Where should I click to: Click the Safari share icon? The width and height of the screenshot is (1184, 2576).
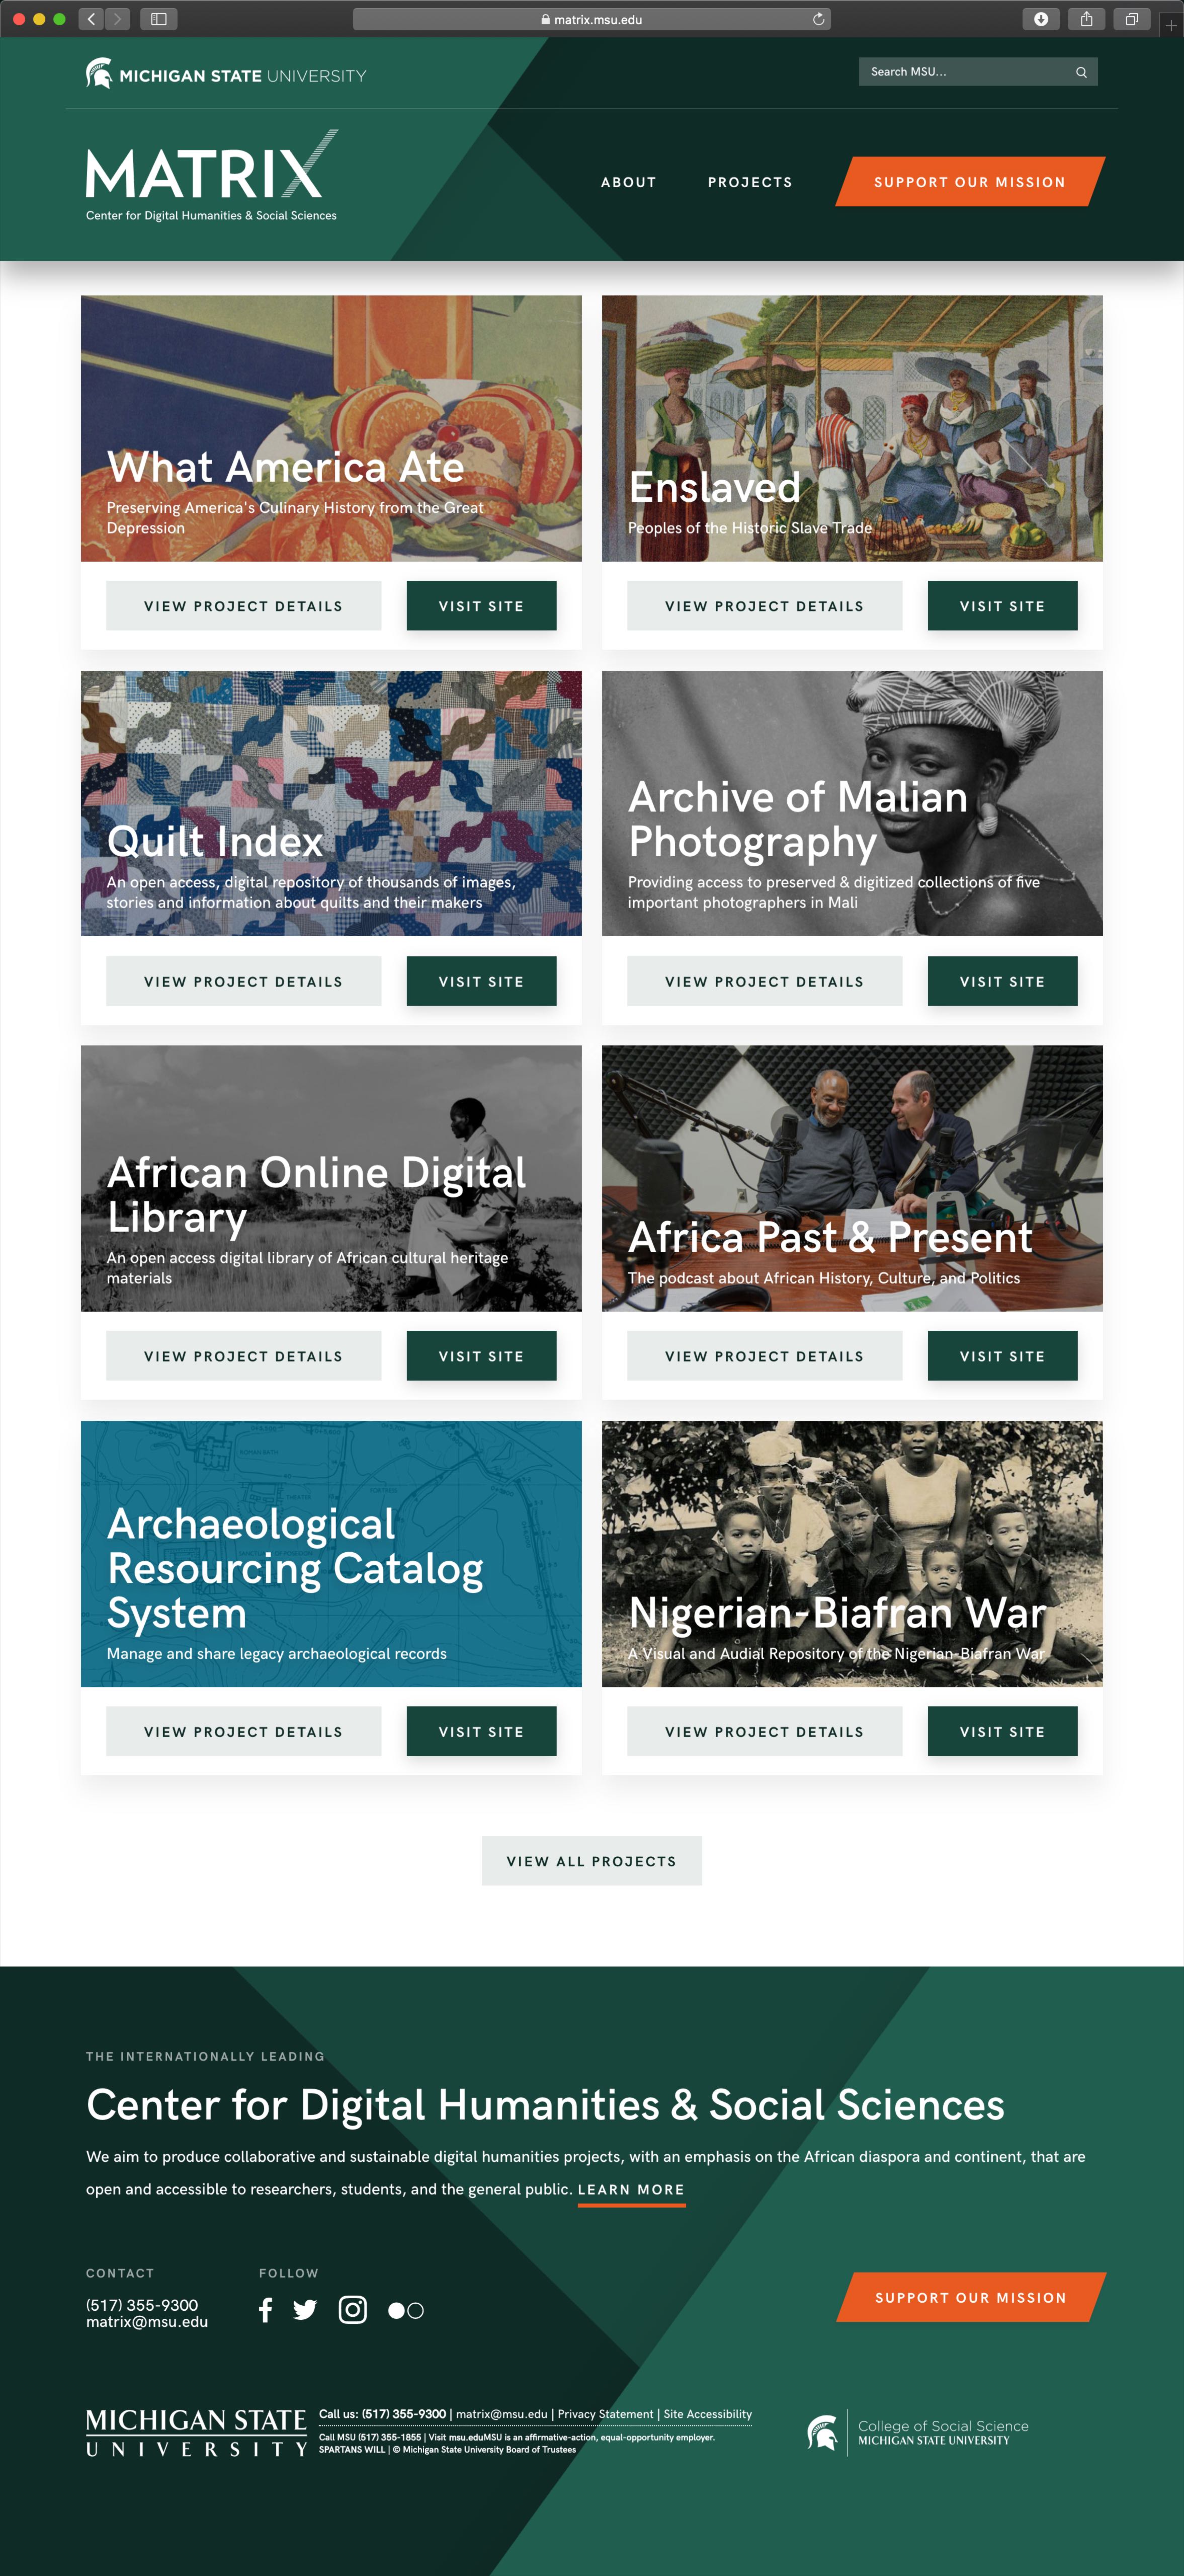(x=1086, y=19)
